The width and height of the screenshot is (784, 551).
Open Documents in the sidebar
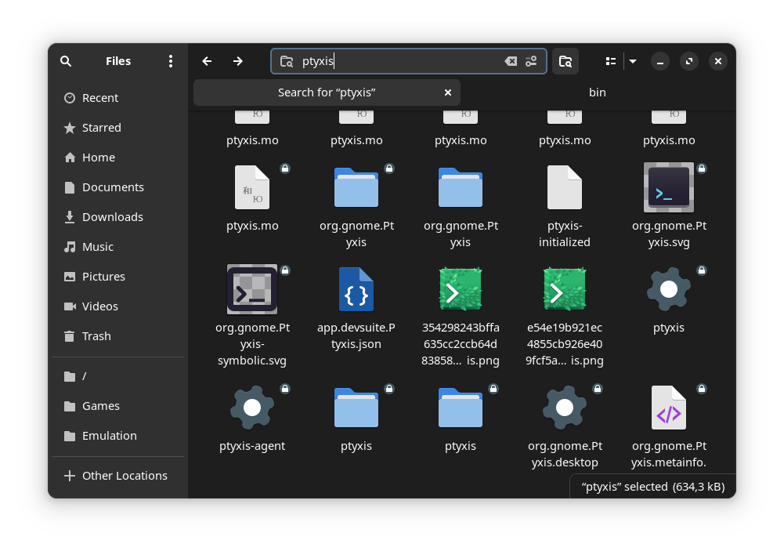[118, 187]
